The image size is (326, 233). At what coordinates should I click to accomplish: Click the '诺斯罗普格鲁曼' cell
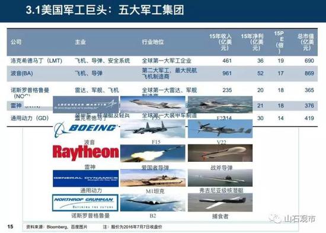pos(30,90)
